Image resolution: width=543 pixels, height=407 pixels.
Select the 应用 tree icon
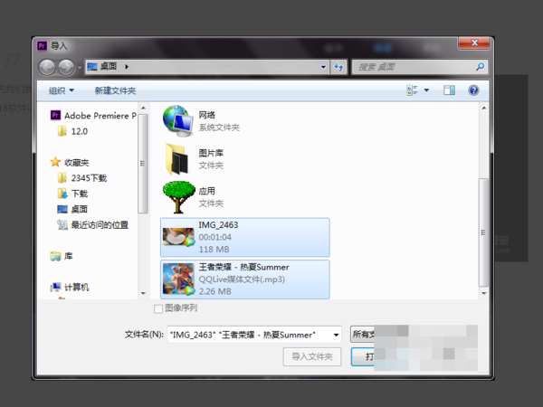coord(178,197)
